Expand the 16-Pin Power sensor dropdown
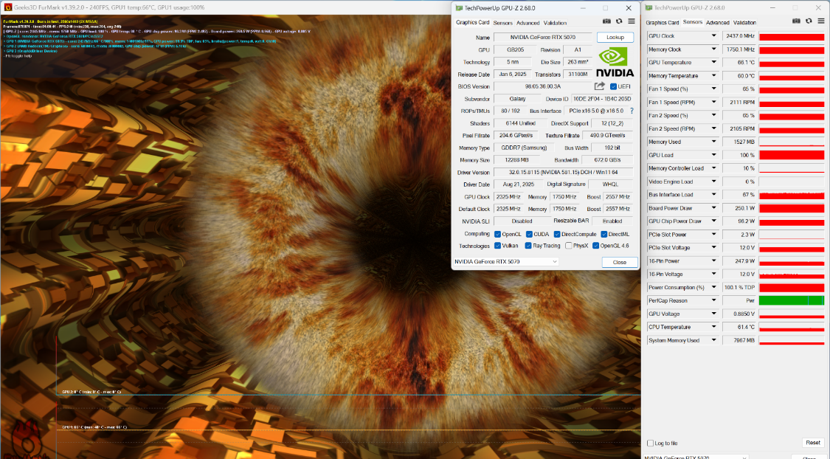 pos(713,261)
